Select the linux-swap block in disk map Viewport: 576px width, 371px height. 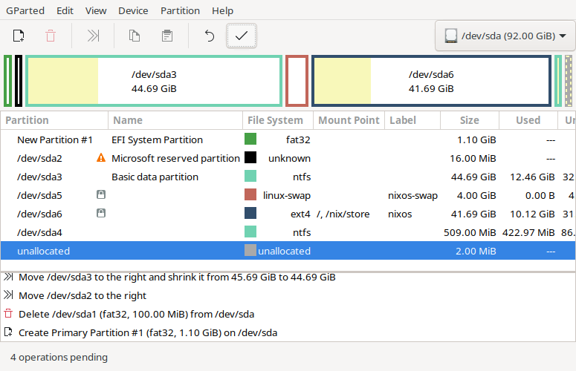coord(297,81)
